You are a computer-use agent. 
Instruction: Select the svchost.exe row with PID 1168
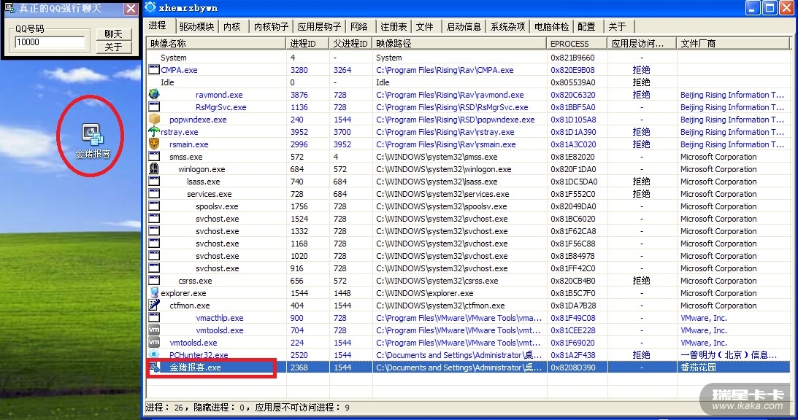(468, 244)
